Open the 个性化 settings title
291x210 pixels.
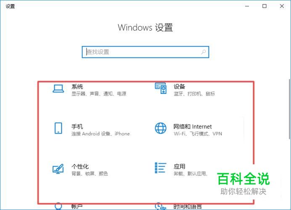(x=80, y=166)
